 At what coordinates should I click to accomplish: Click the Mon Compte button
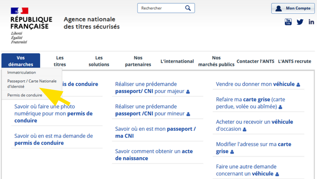point(293,8)
